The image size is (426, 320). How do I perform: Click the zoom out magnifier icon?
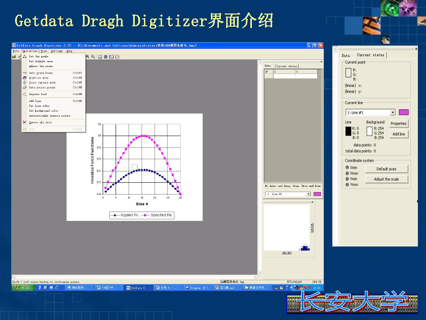click(93, 56)
